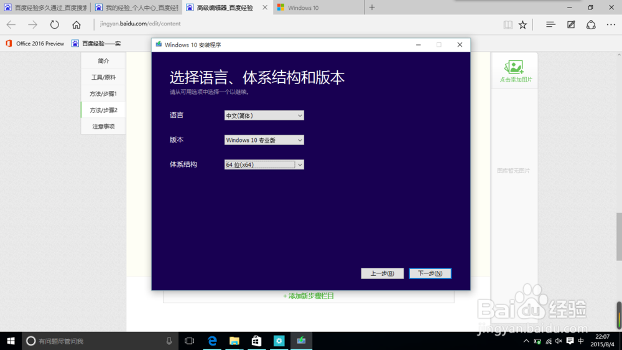The image size is (622, 350).
Task: Select 简介 in the editor sidebar
Action: click(103, 61)
